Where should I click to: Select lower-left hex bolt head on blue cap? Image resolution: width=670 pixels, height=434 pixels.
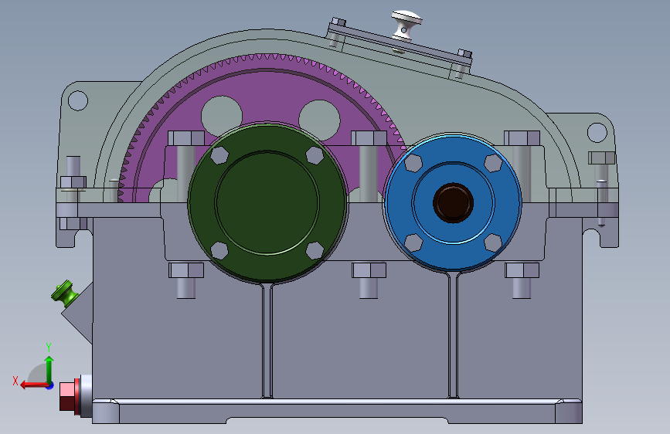[x=413, y=242]
